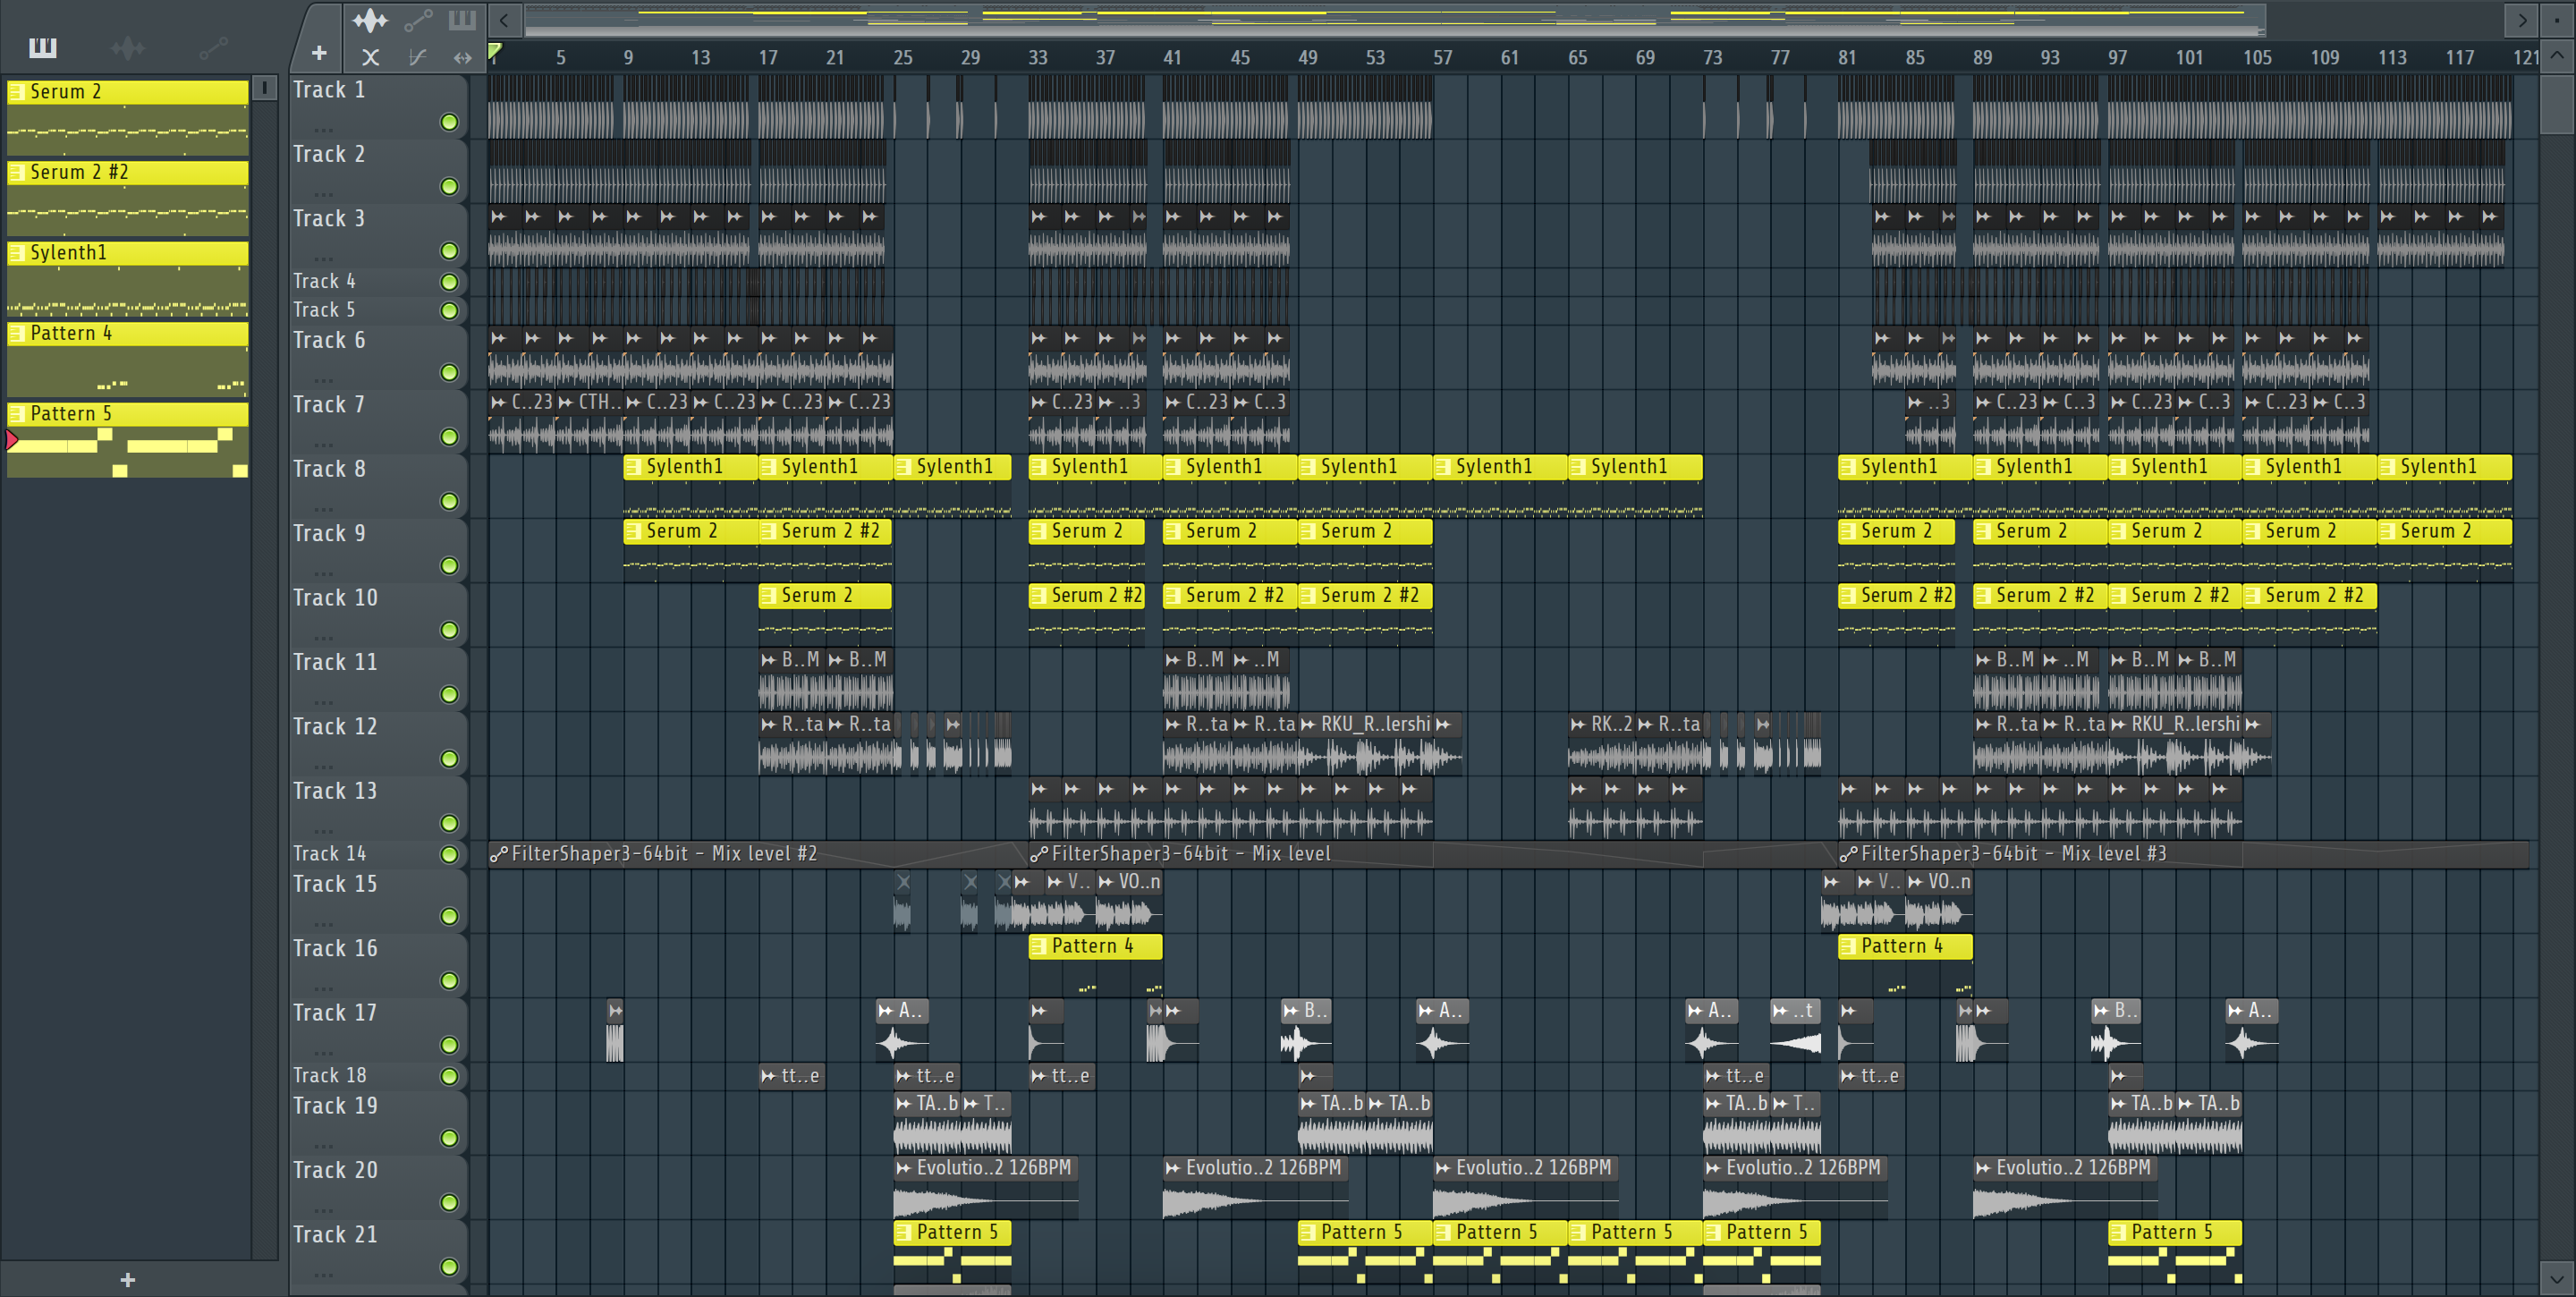Viewport: 2576px width, 1297px height.
Task: Click the green song start marker
Action: pos(494,52)
